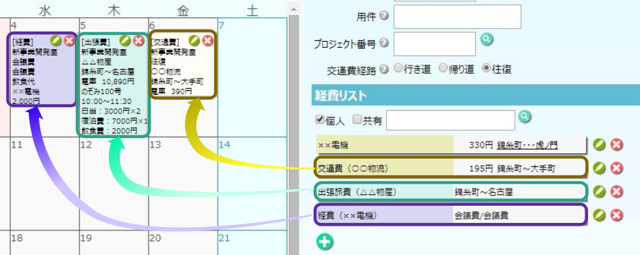Click the calendar scrollbar up arrow
This screenshot has height=255, width=640.
click(293, 9)
